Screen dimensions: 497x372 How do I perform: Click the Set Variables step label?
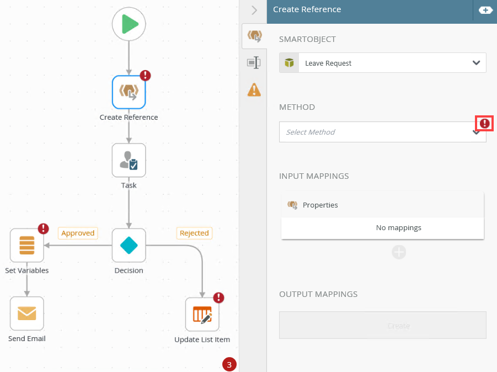(27, 270)
